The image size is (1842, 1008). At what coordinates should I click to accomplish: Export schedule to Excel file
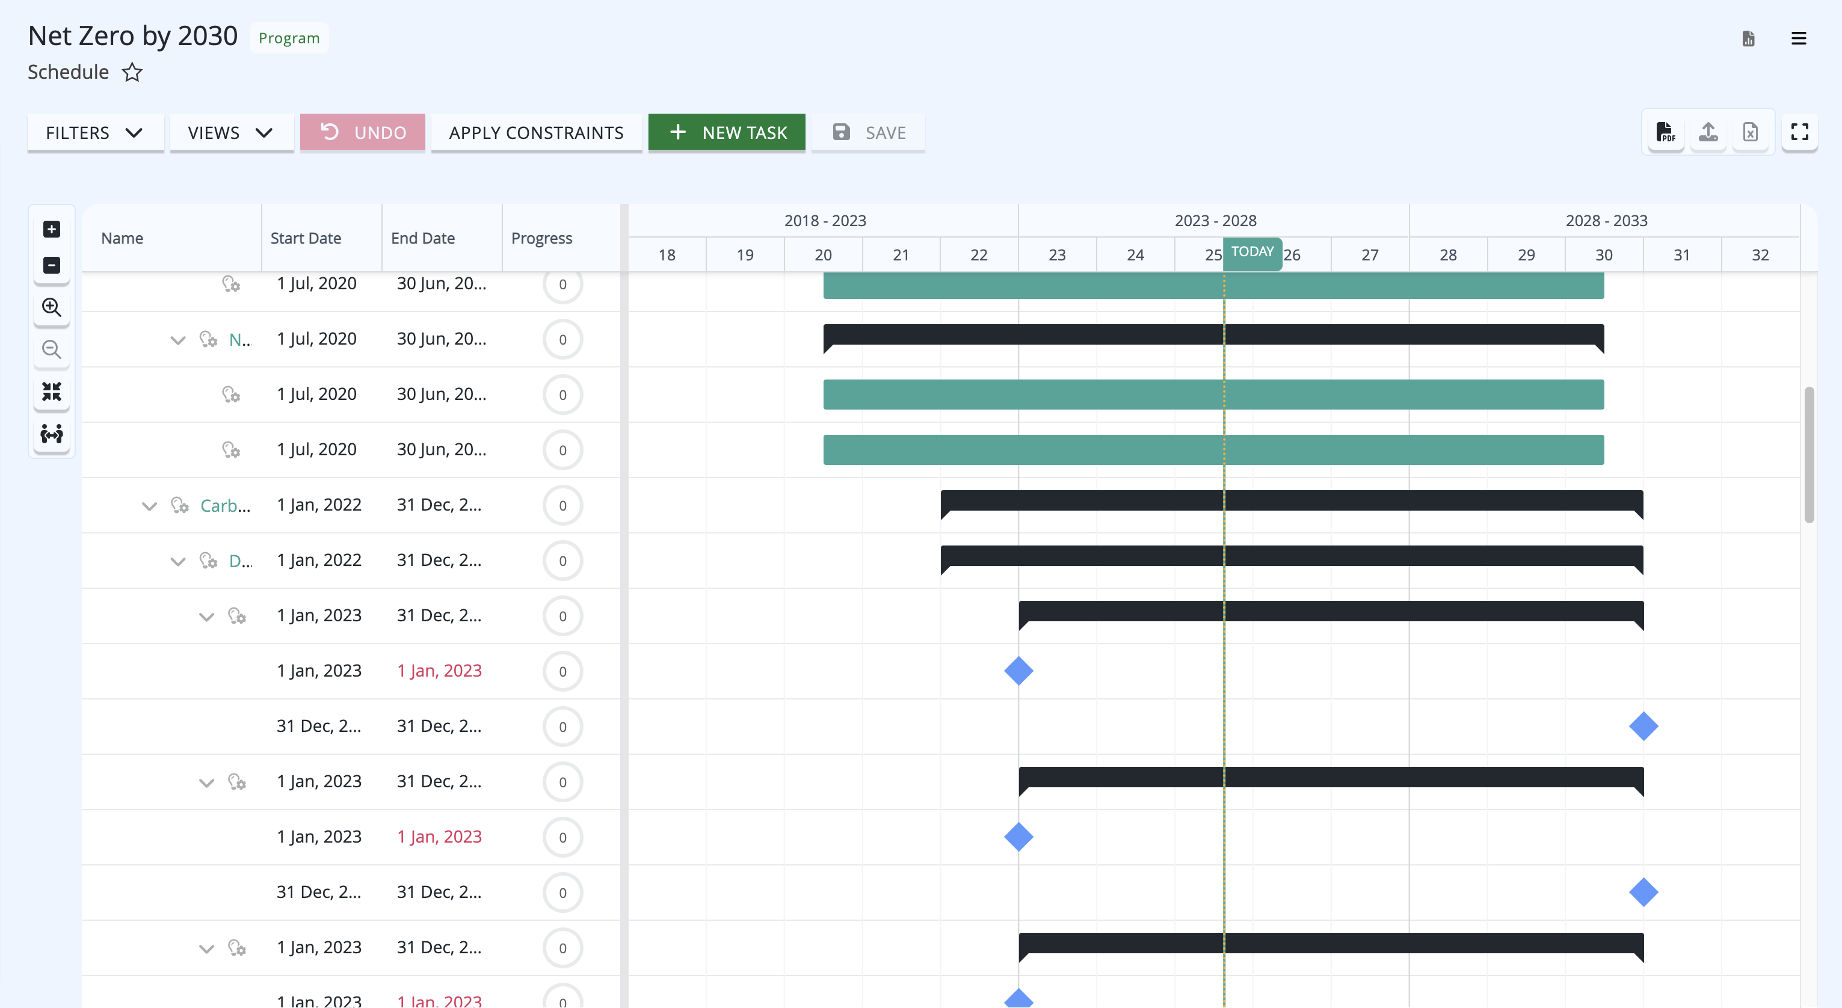[x=1750, y=132]
